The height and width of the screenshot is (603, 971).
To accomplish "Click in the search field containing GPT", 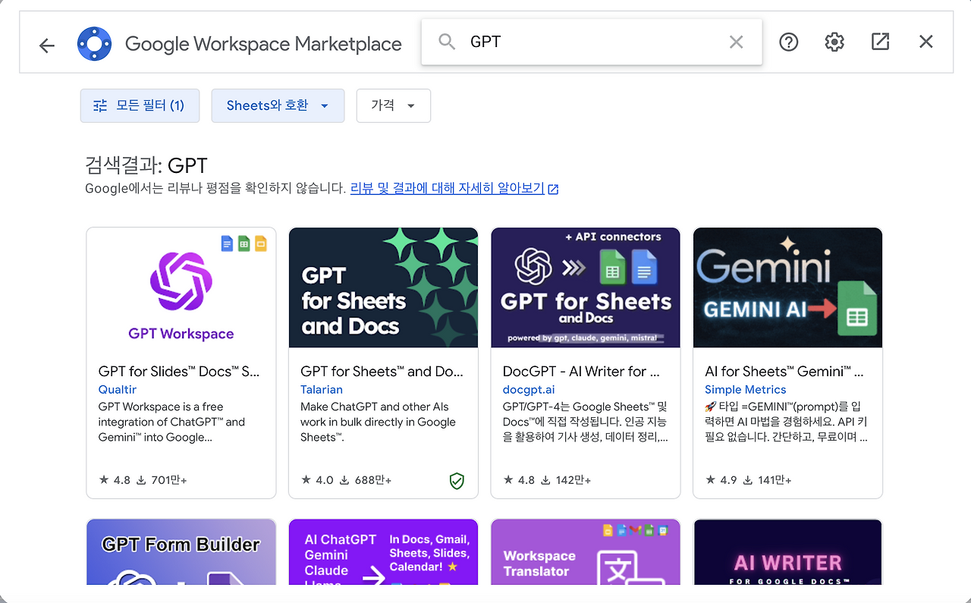I will [592, 42].
